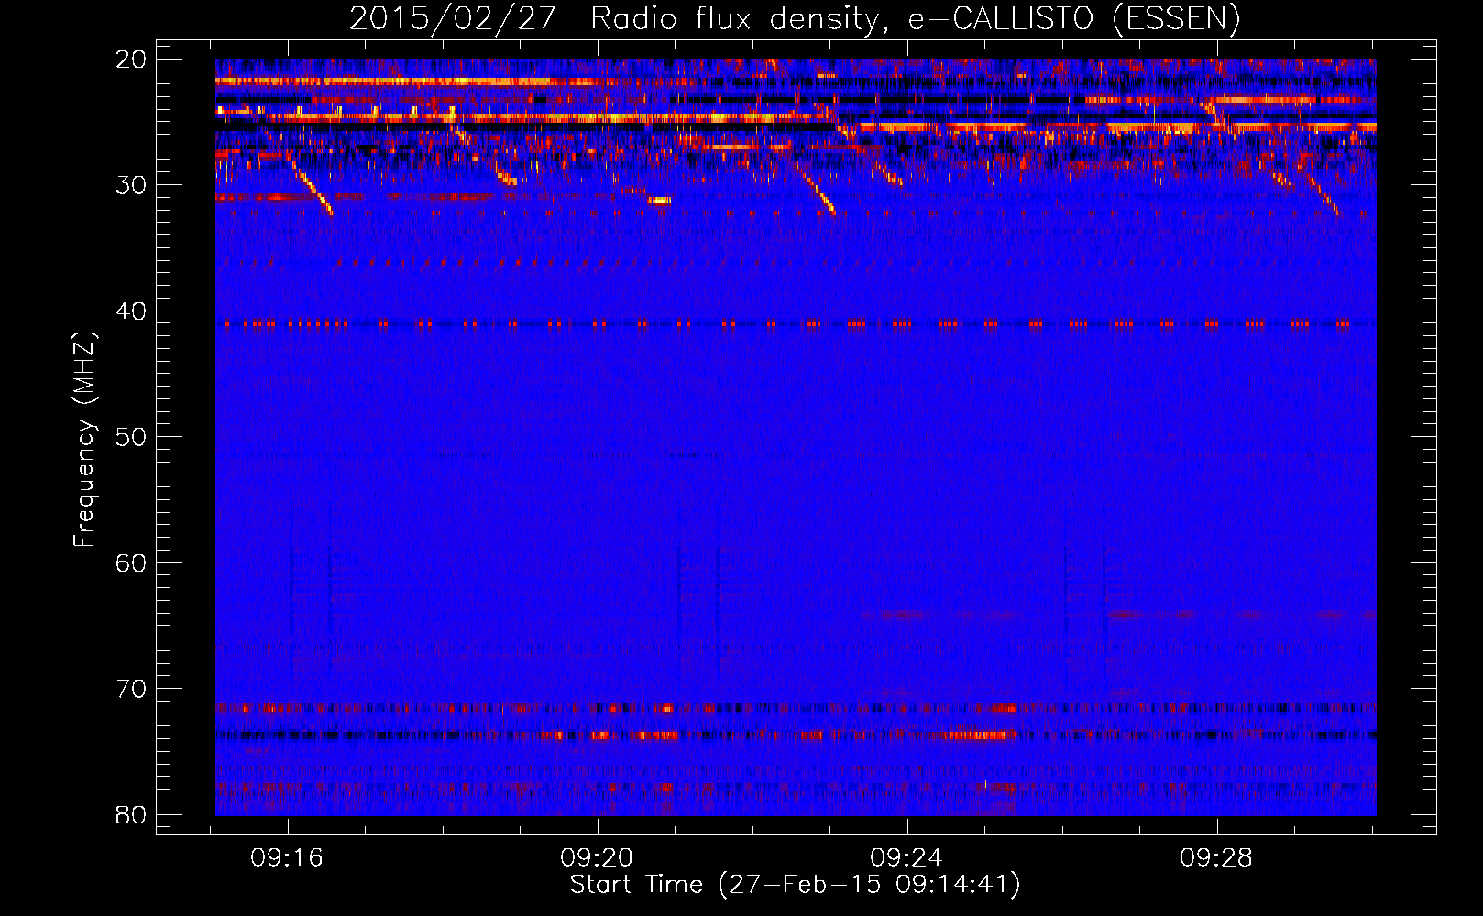Click the 30 frequency tick label
Image resolution: width=1483 pixels, height=916 pixels.
click(132, 185)
